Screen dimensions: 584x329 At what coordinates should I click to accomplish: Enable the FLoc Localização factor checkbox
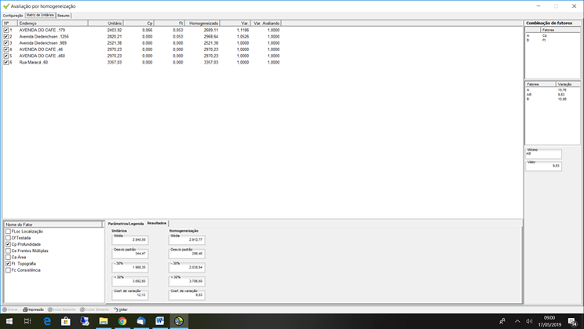8,232
